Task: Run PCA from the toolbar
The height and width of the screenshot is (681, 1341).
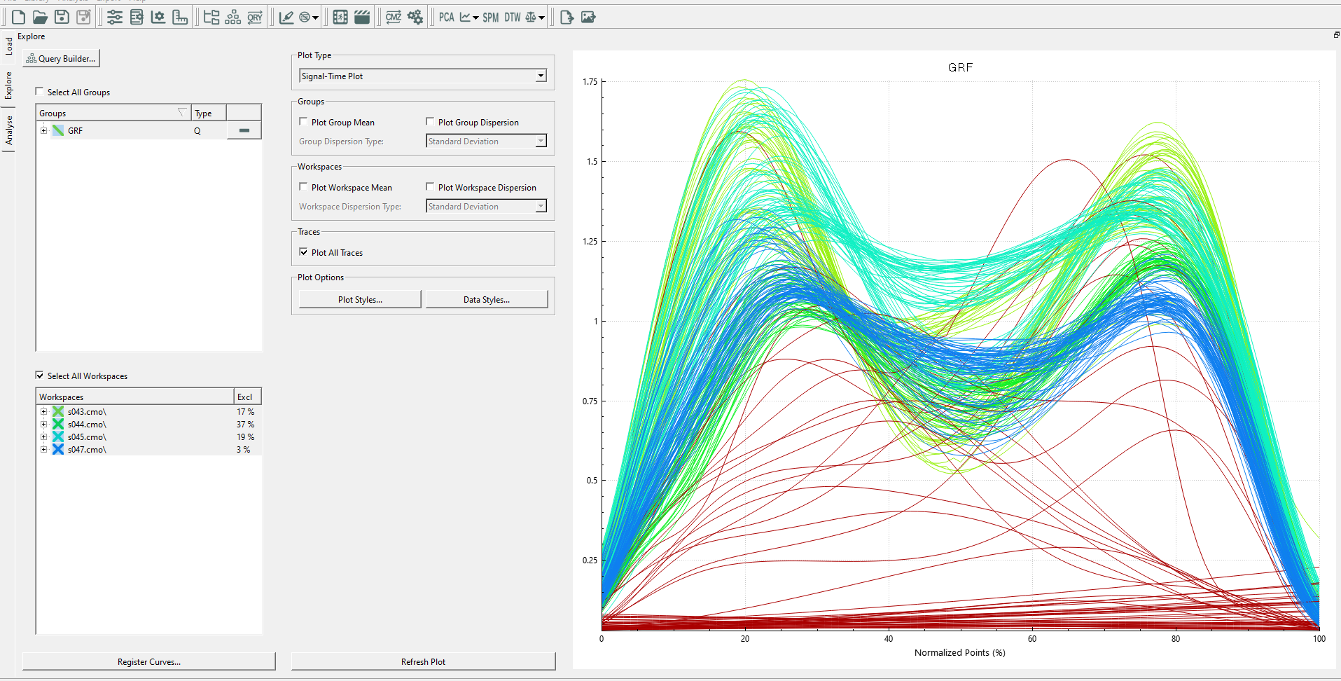Action: pos(447,17)
